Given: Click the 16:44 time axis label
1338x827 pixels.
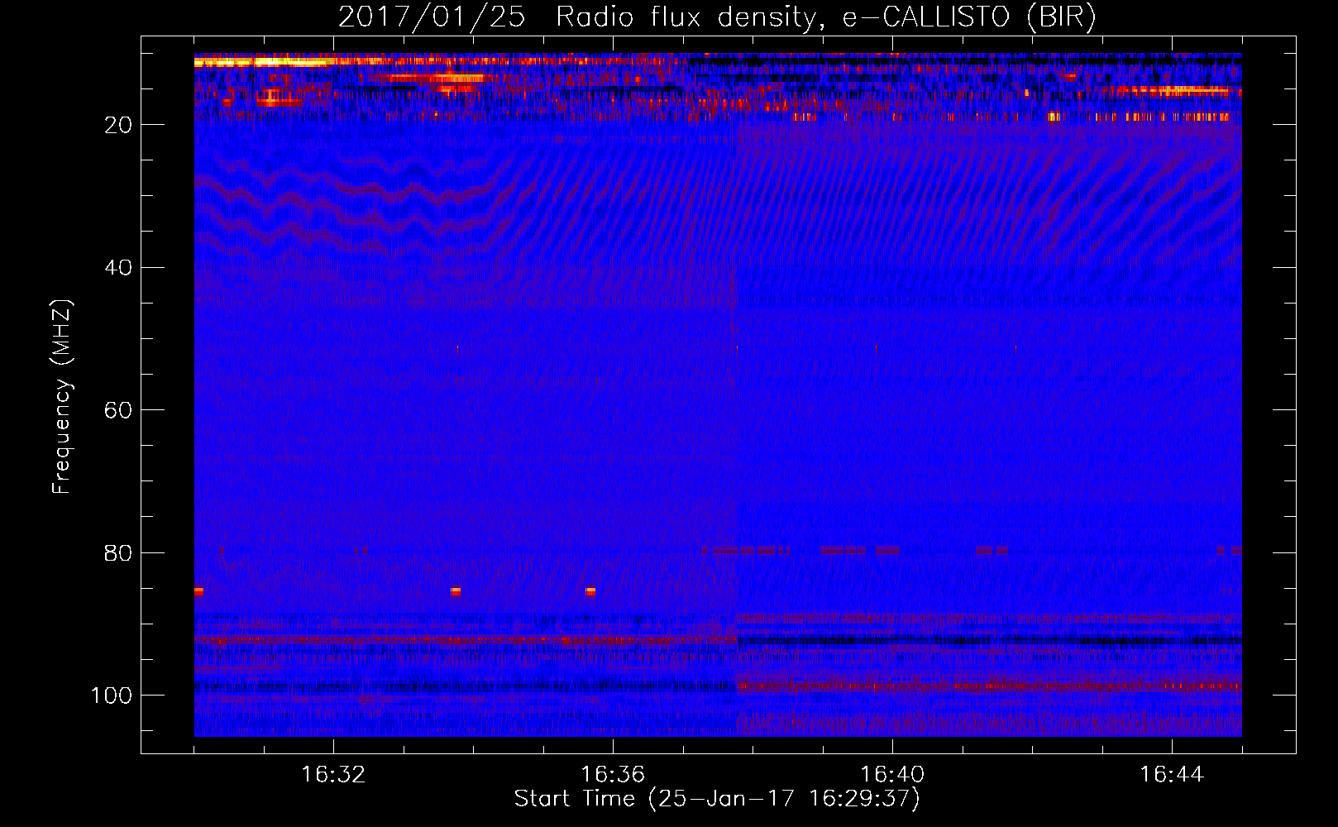Looking at the screenshot, I should click(x=1172, y=775).
